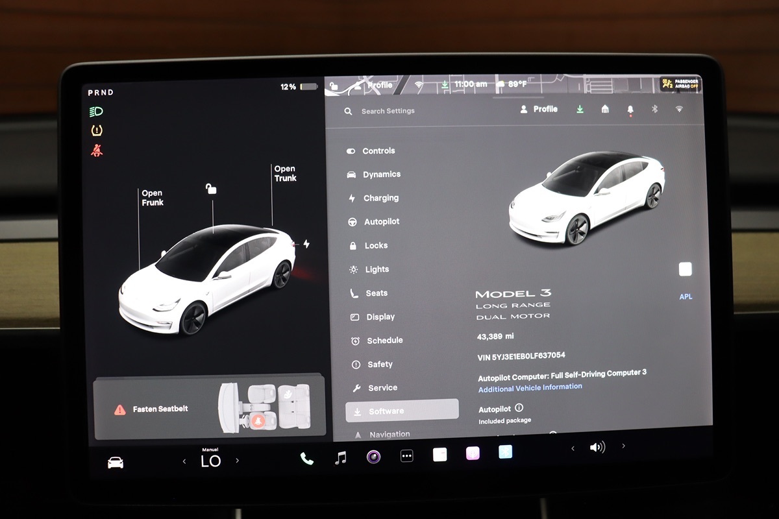This screenshot has height=519, width=779.
Task: Tap the PRND gear indicator
Action: click(101, 93)
